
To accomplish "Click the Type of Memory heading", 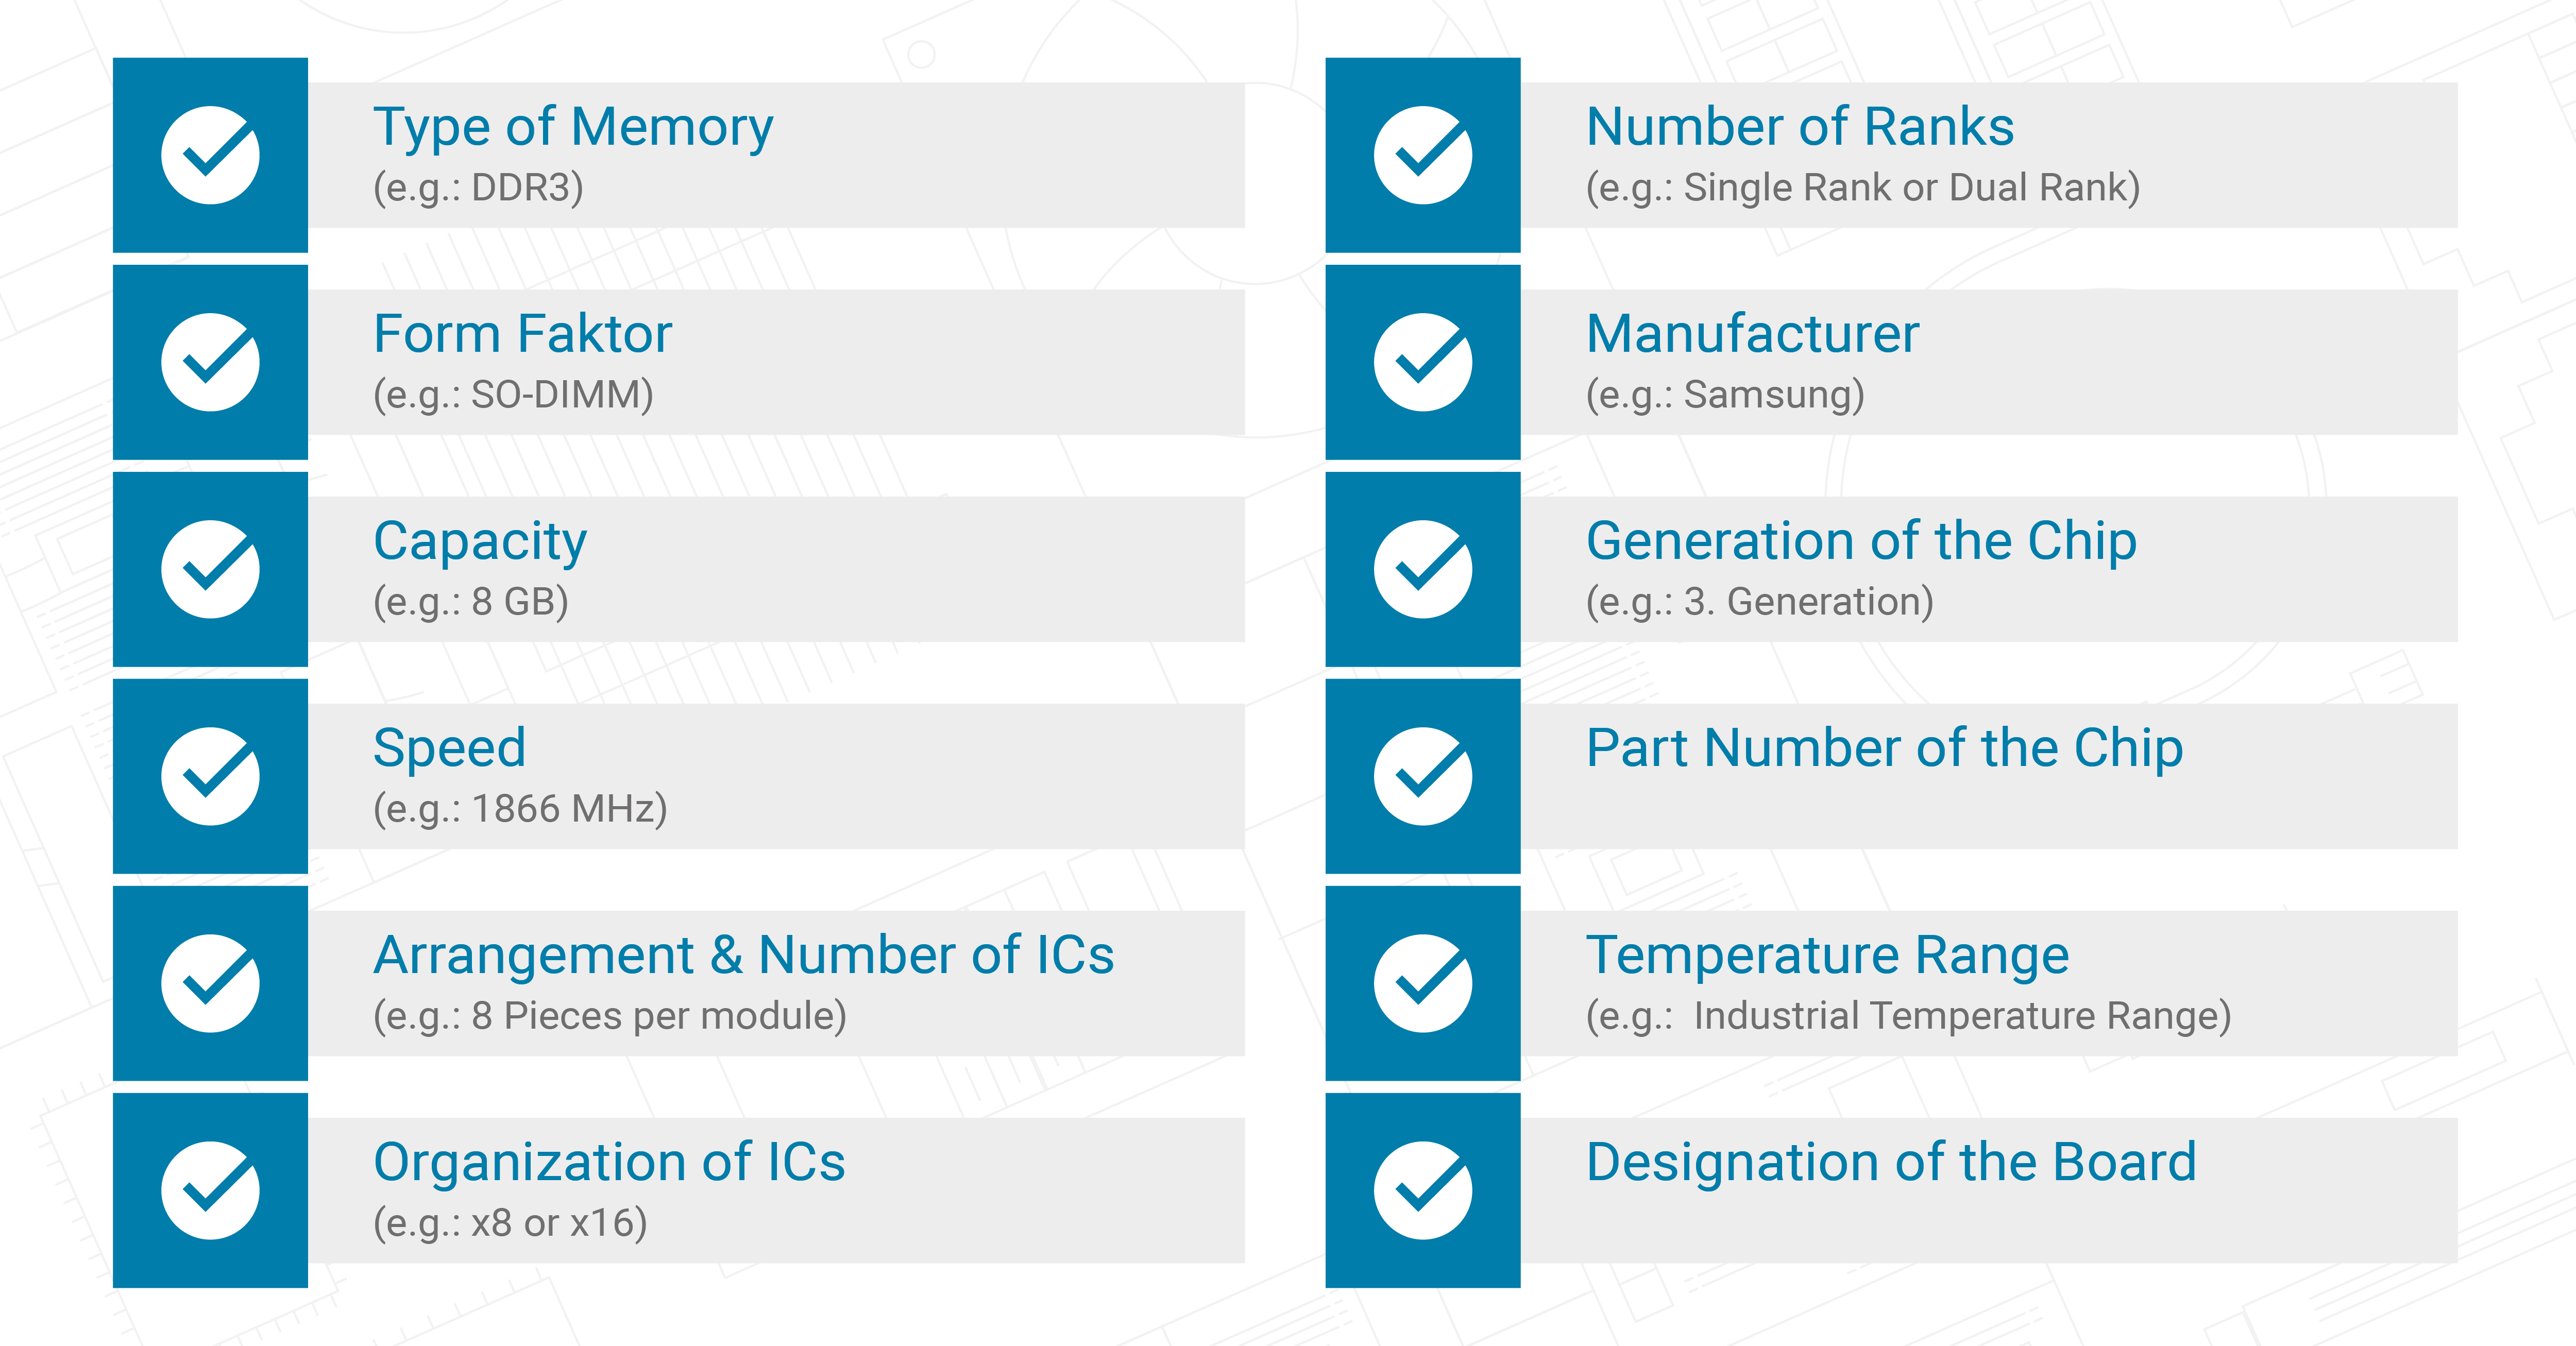I will (x=573, y=128).
